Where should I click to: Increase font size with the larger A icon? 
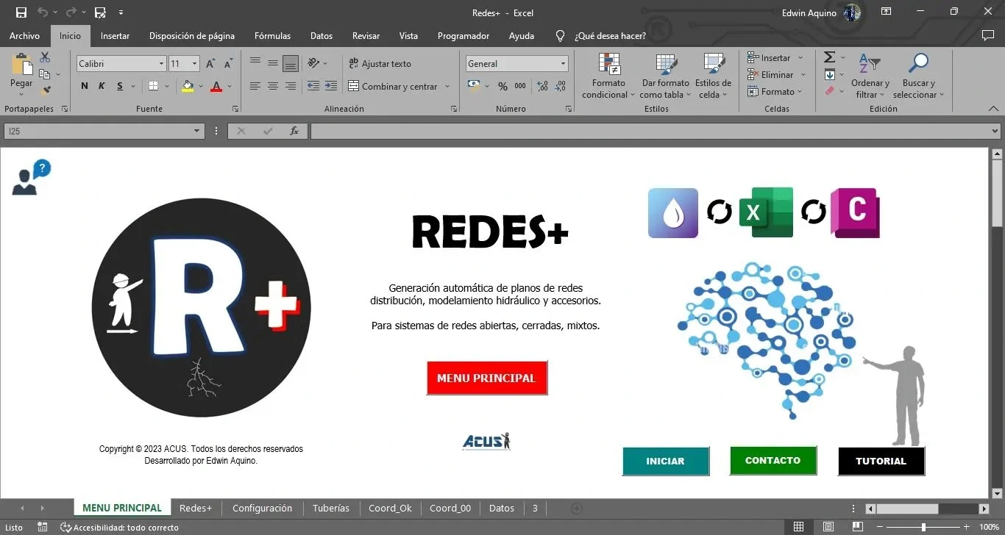pyautogui.click(x=210, y=64)
